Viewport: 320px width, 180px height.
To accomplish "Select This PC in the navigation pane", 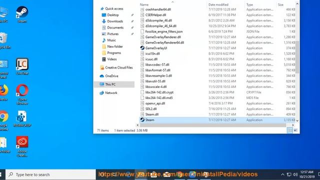I will click(114, 84).
